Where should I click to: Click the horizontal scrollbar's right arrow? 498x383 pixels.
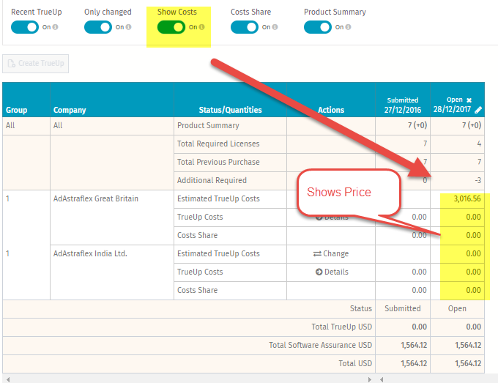click(370, 379)
